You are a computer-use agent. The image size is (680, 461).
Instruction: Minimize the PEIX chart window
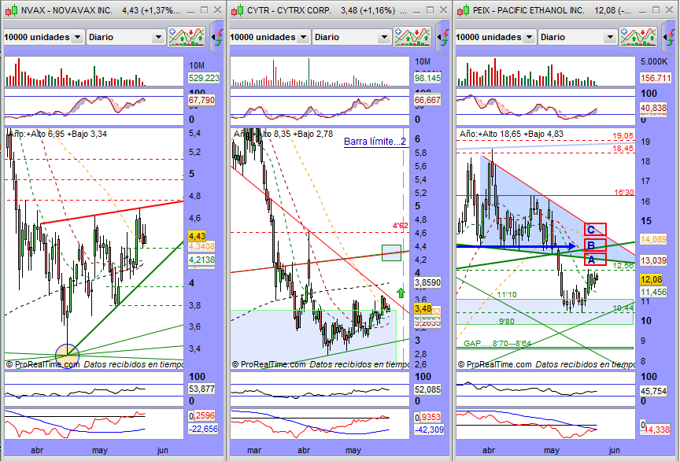click(x=642, y=10)
